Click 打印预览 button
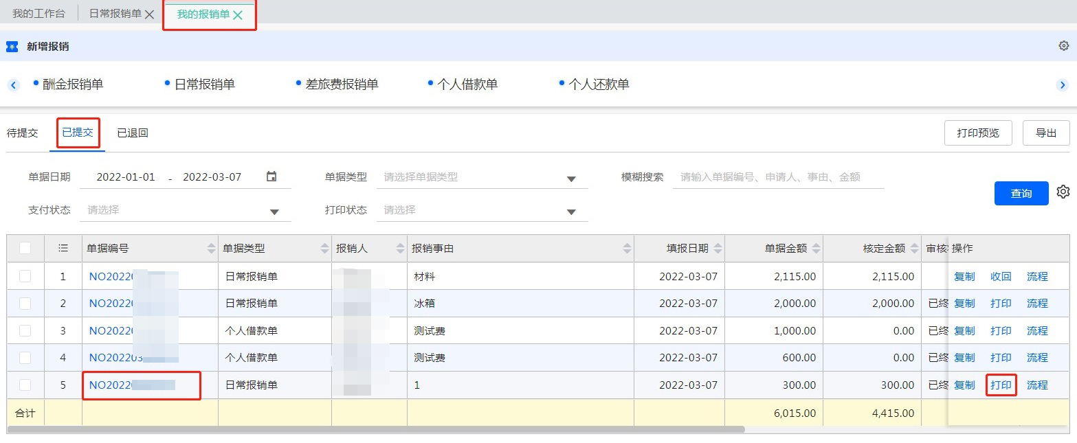The image size is (1077, 443). pos(978,133)
